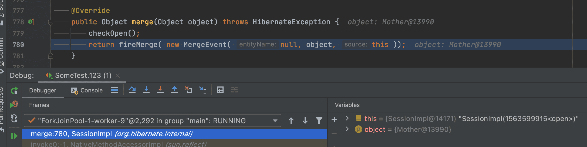Click the Step Over debugger icon
587x147 pixels.
pyautogui.click(x=132, y=90)
